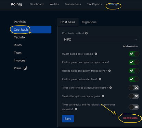Open the Dashboard page
The height and width of the screenshot is (128, 142).
pyautogui.click(x=37, y=4)
